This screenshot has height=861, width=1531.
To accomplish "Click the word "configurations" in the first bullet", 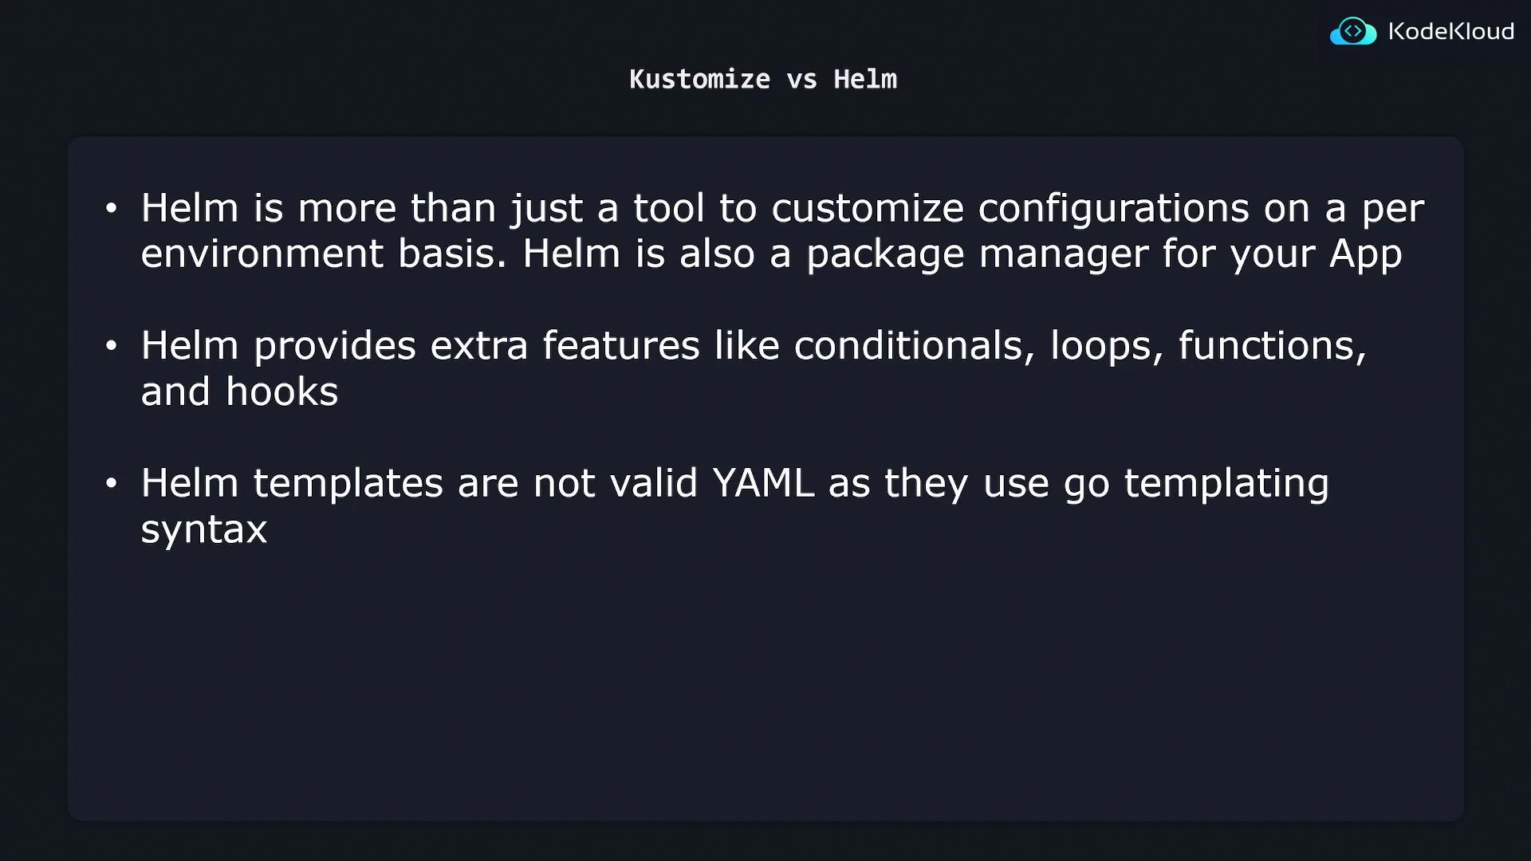I will tap(1114, 209).
